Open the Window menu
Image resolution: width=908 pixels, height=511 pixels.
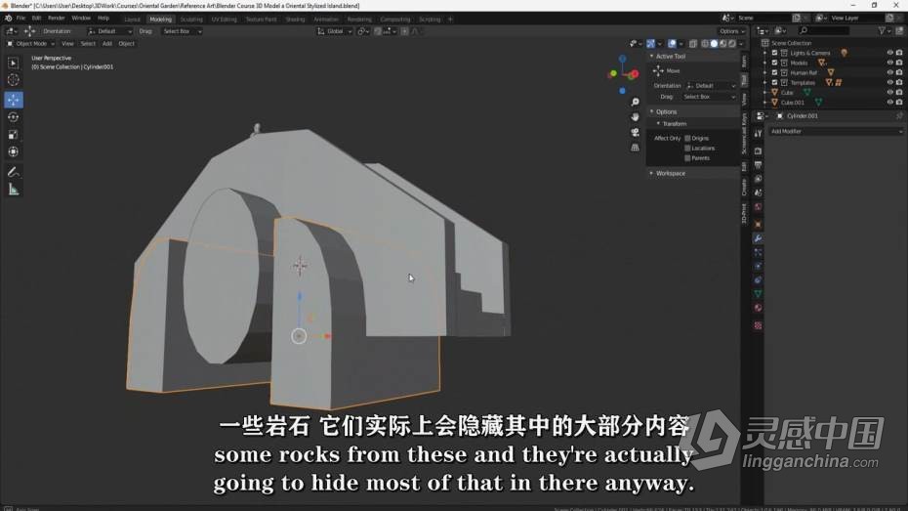(x=81, y=19)
